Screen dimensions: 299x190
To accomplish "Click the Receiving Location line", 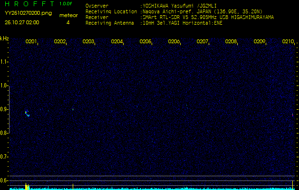I will point(174,11).
